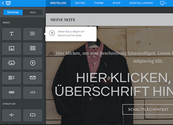The width and height of the screenshot is (173, 125).
Task: Select the Title element icon
Action: (x=11, y=34)
